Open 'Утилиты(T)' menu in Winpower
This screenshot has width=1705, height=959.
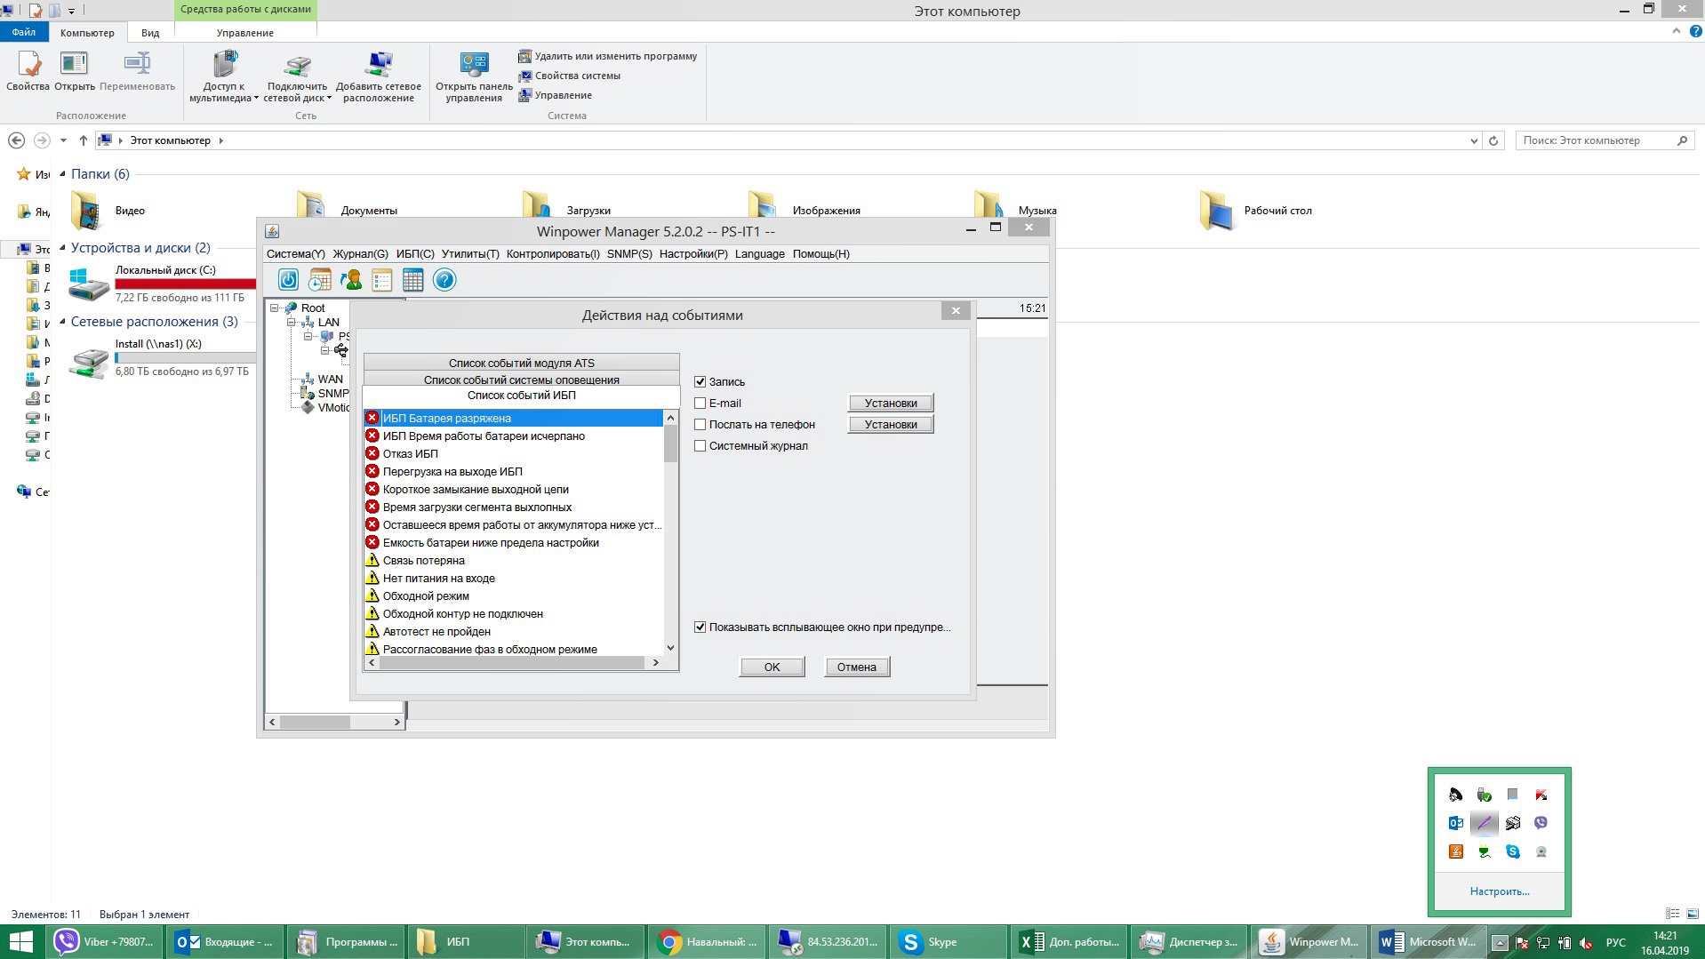tap(470, 254)
